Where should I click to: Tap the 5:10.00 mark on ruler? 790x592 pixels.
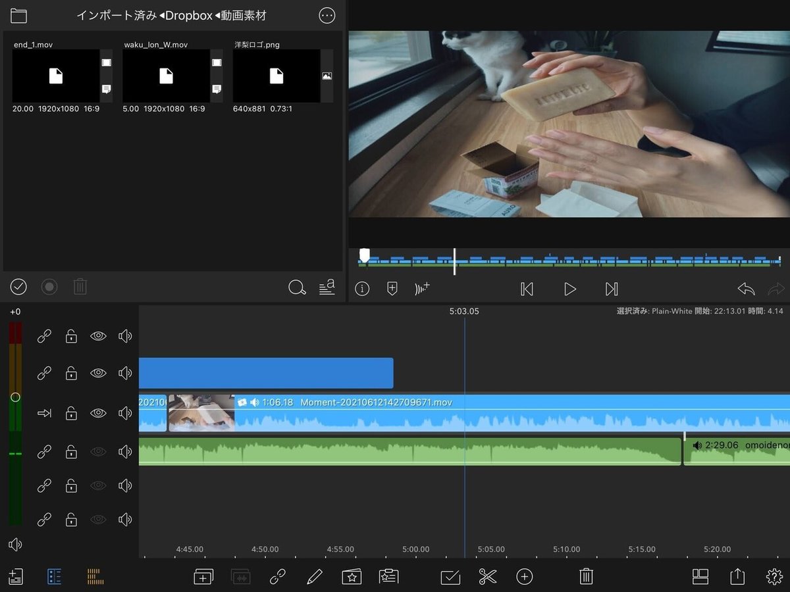(x=567, y=549)
